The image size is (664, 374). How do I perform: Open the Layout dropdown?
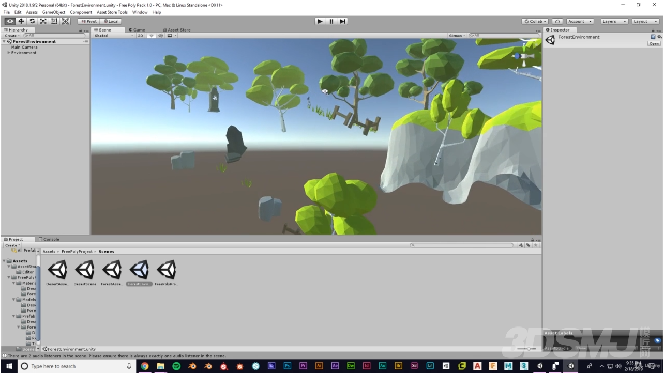(x=645, y=21)
